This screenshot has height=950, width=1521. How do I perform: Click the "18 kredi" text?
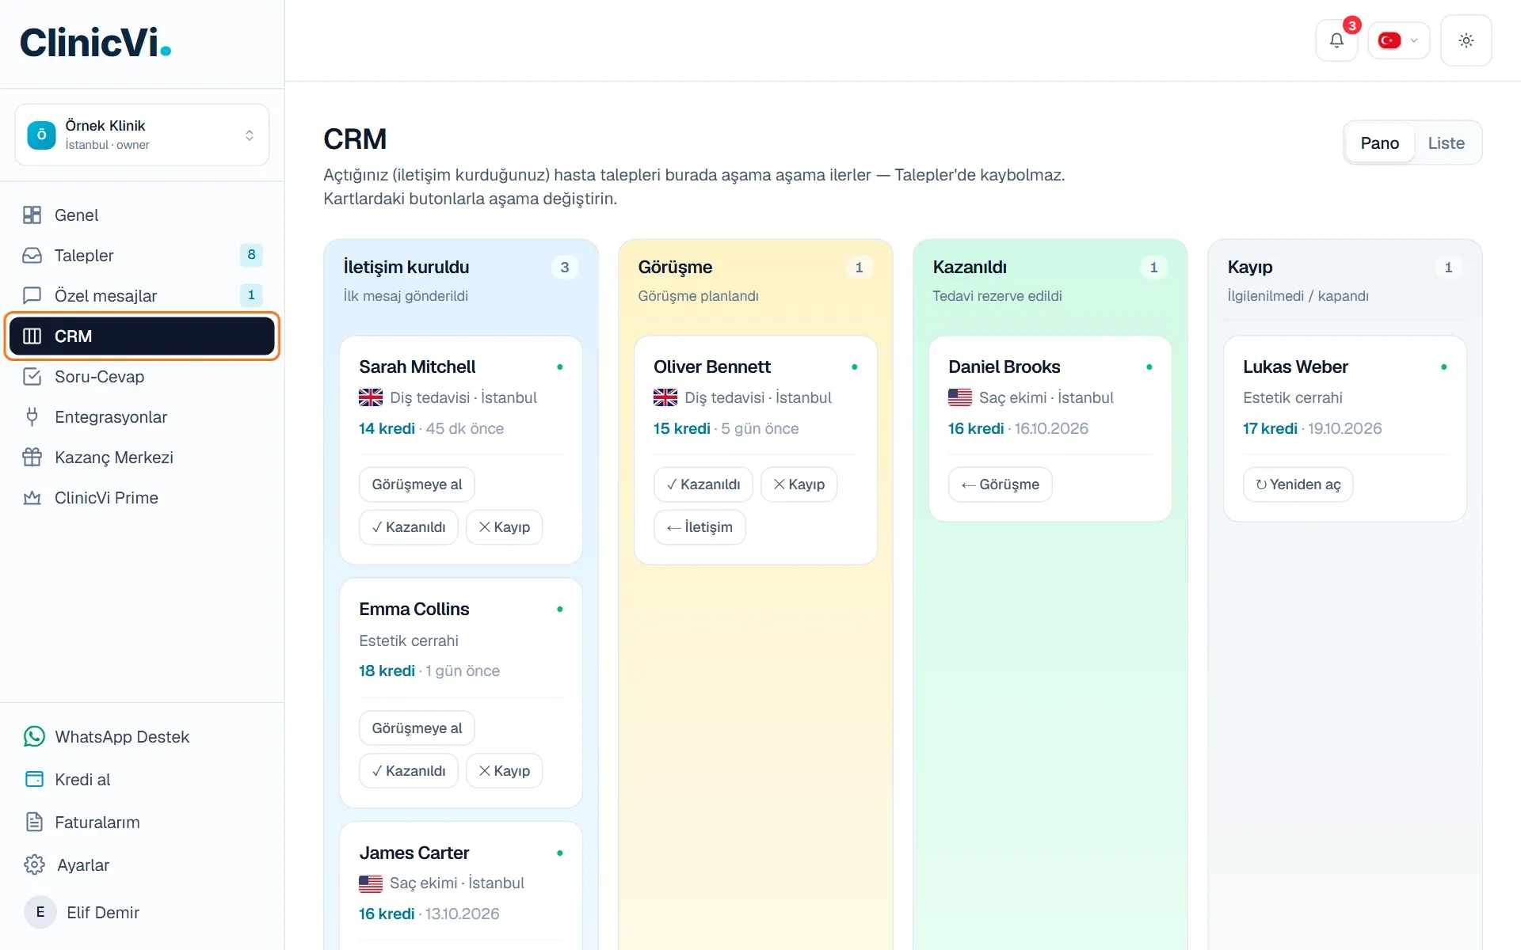[x=387, y=671]
